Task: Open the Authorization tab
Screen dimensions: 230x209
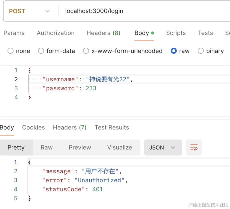Action: click(x=55, y=33)
